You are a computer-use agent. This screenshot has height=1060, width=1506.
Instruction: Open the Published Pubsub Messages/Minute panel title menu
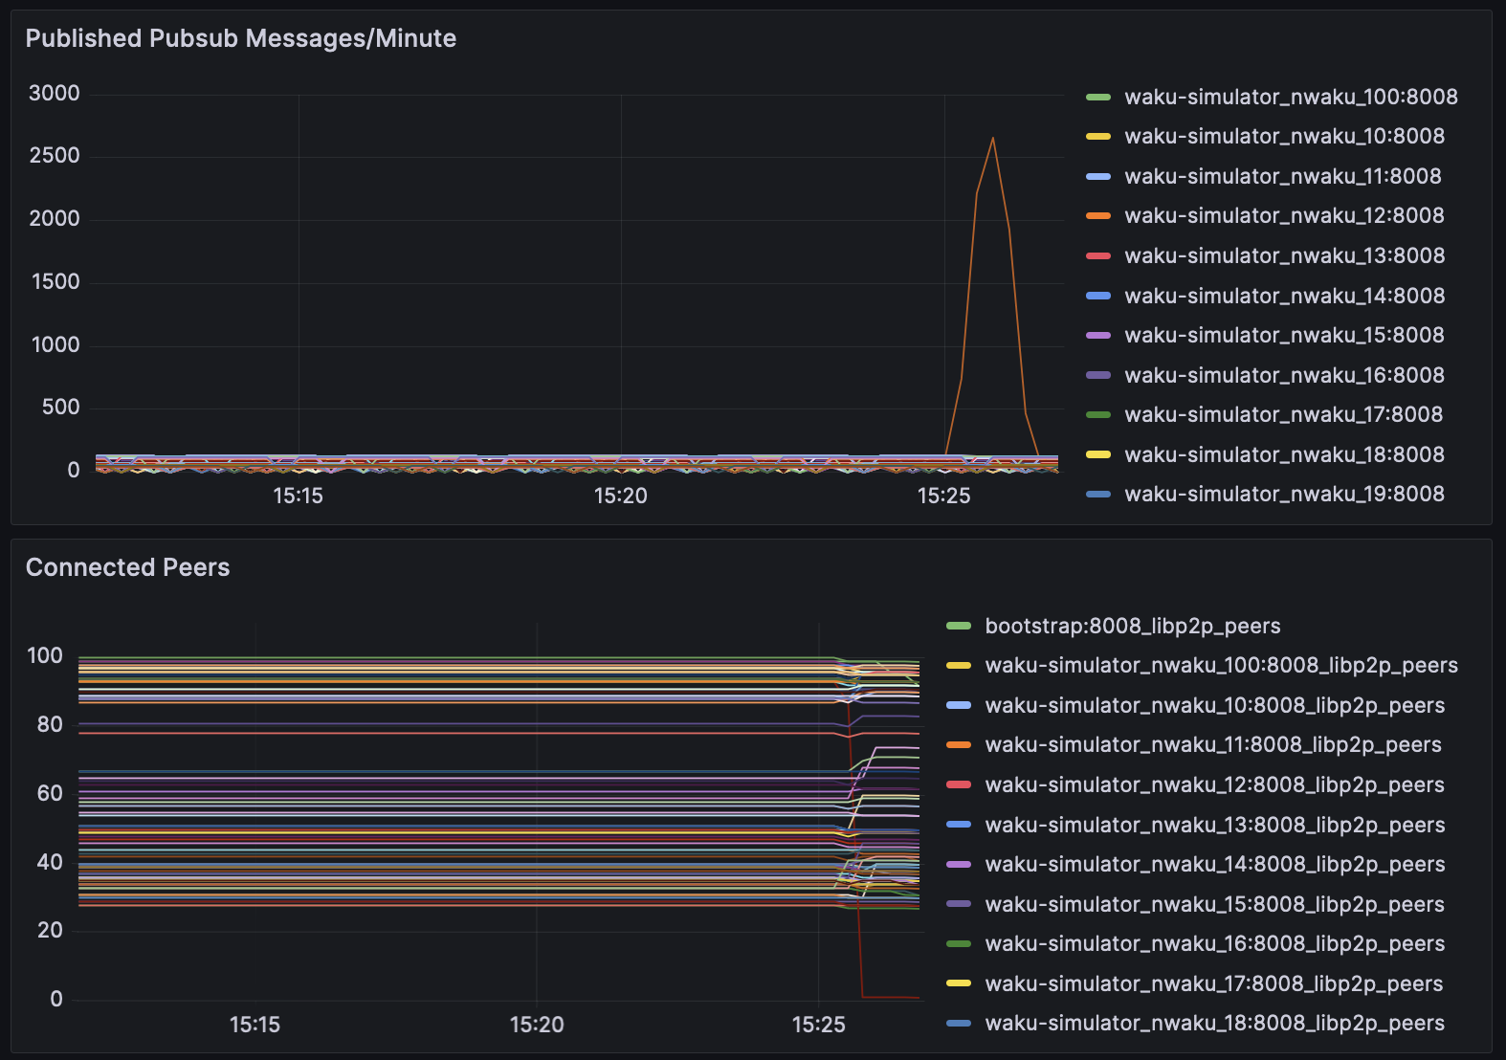240,38
